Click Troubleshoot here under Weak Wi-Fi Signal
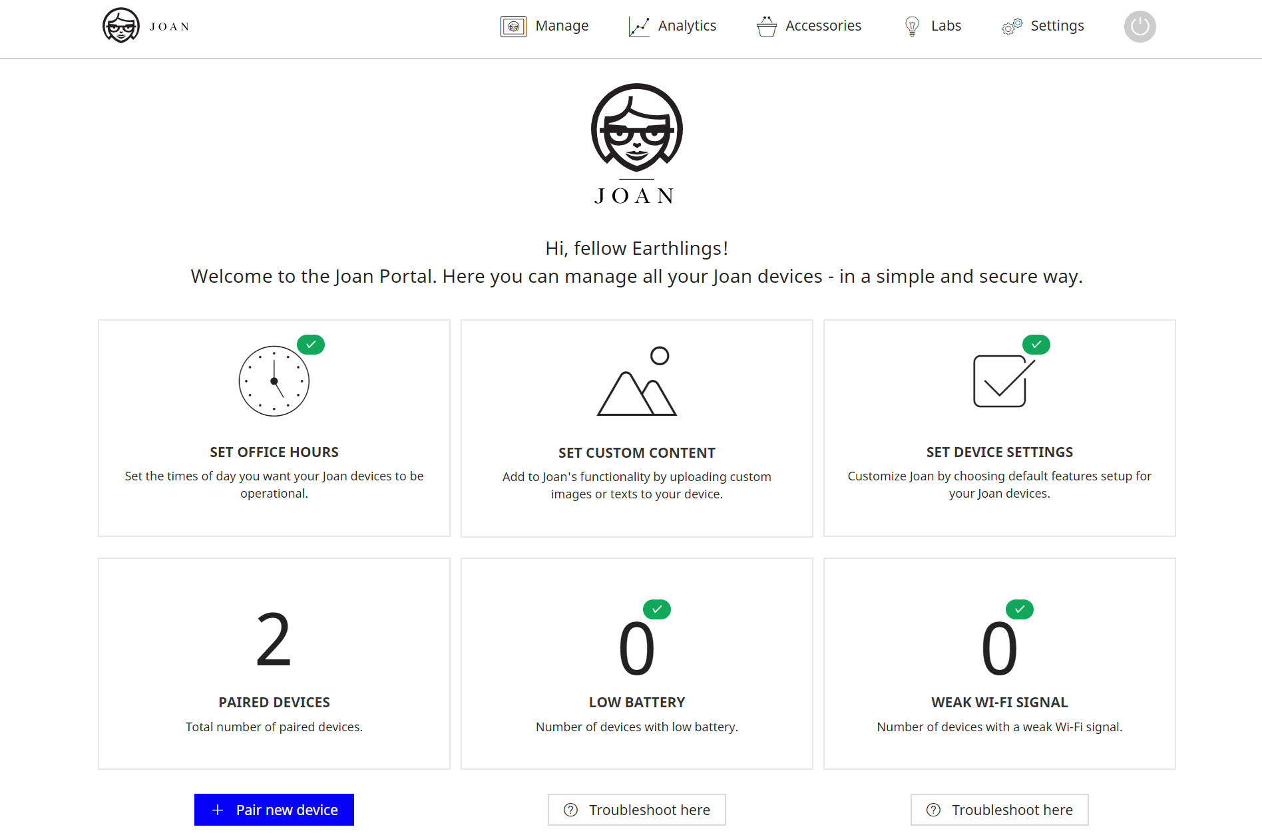Image resolution: width=1262 pixels, height=835 pixels. point(1000,810)
